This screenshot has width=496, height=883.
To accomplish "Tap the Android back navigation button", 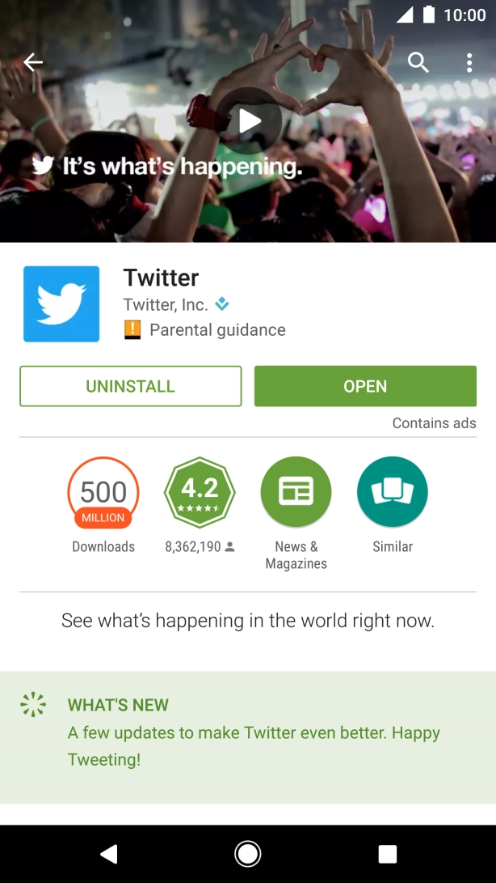I will (108, 855).
